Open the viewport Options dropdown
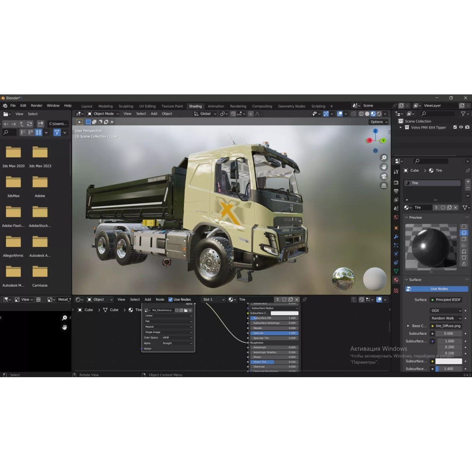Screen dimensions: 472x472 click(379, 122)
